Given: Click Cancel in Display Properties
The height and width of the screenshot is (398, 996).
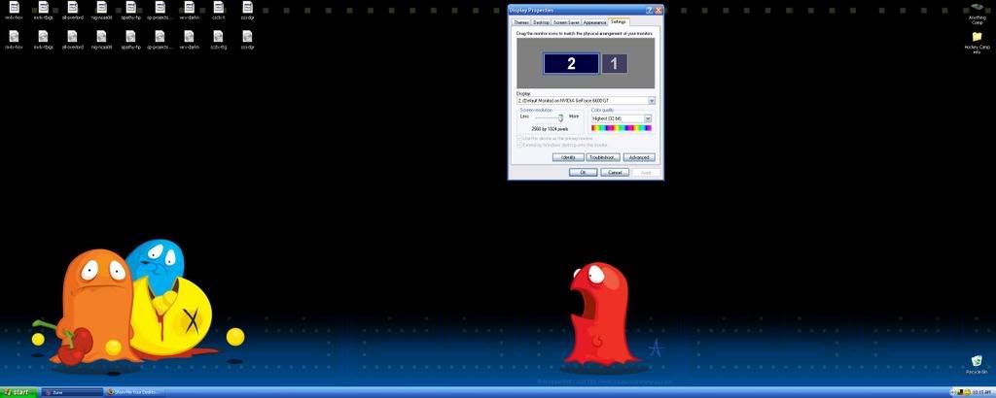Looking at the screenshot, I should 615,173.
